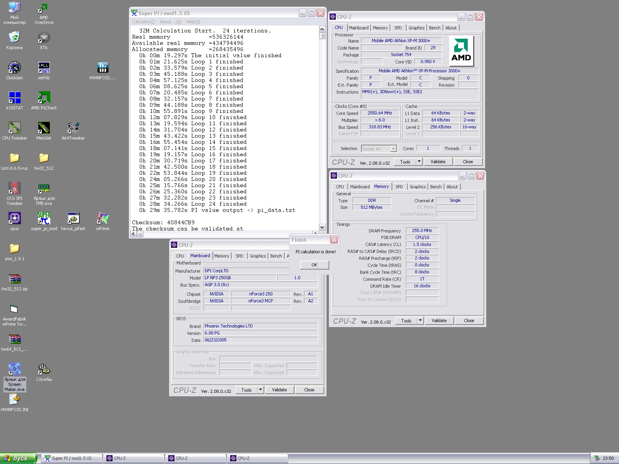619x464 pixels.
Task: Click the Windows Start (пуск) button
Action: 18,458
